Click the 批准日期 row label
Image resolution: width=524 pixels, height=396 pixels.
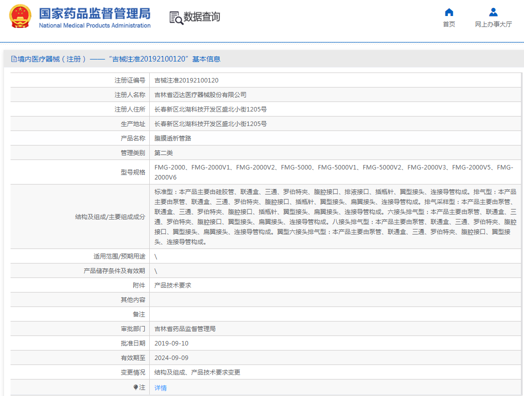(133, 343)
